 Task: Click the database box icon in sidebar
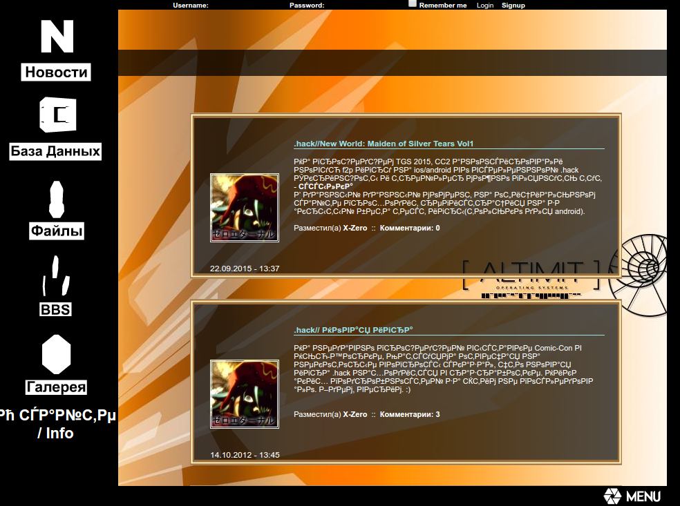point(57,115)
